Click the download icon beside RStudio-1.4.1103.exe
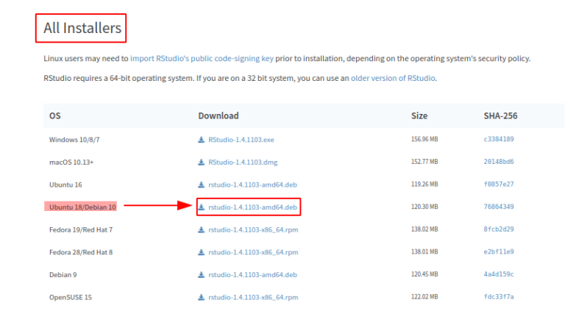Viewport: 565px width, 325px height. (x=202, y=139)
